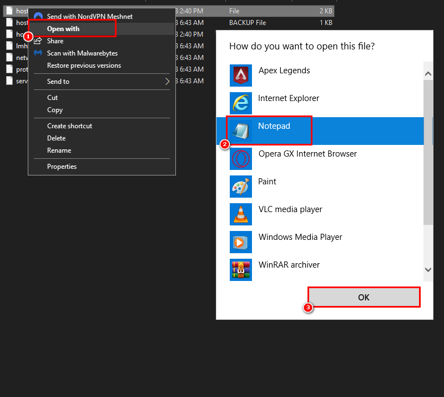Expand the Send to submenu arrow
The image size is (444, 397).
168,81
